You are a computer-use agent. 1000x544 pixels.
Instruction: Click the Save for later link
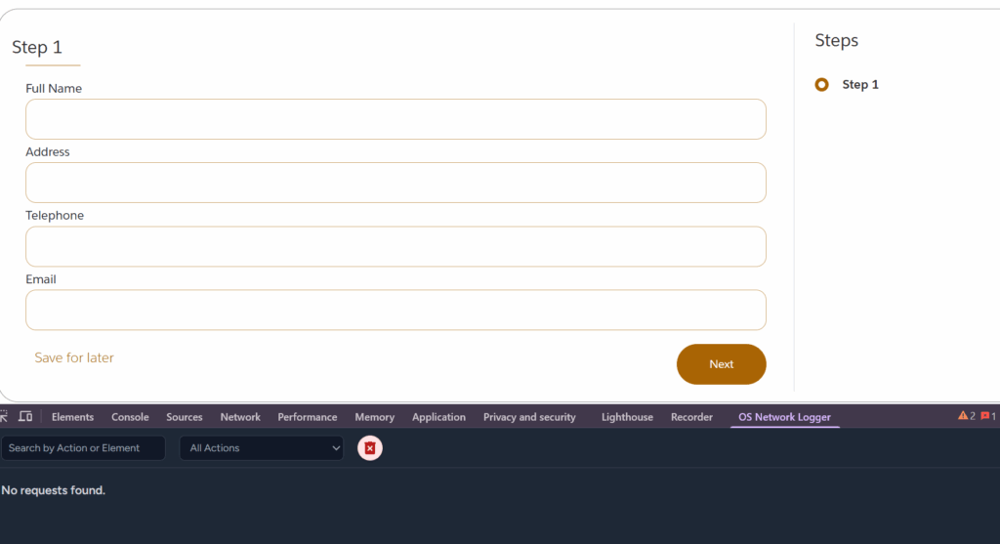(74, 357)
